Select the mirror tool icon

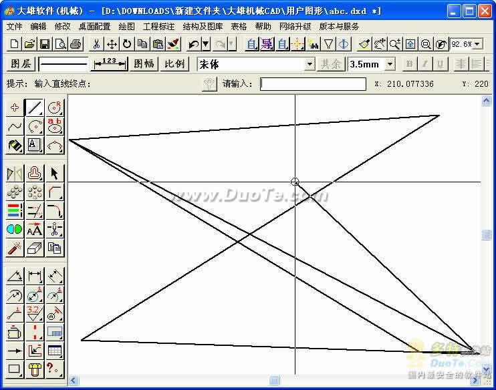[15, 174]
